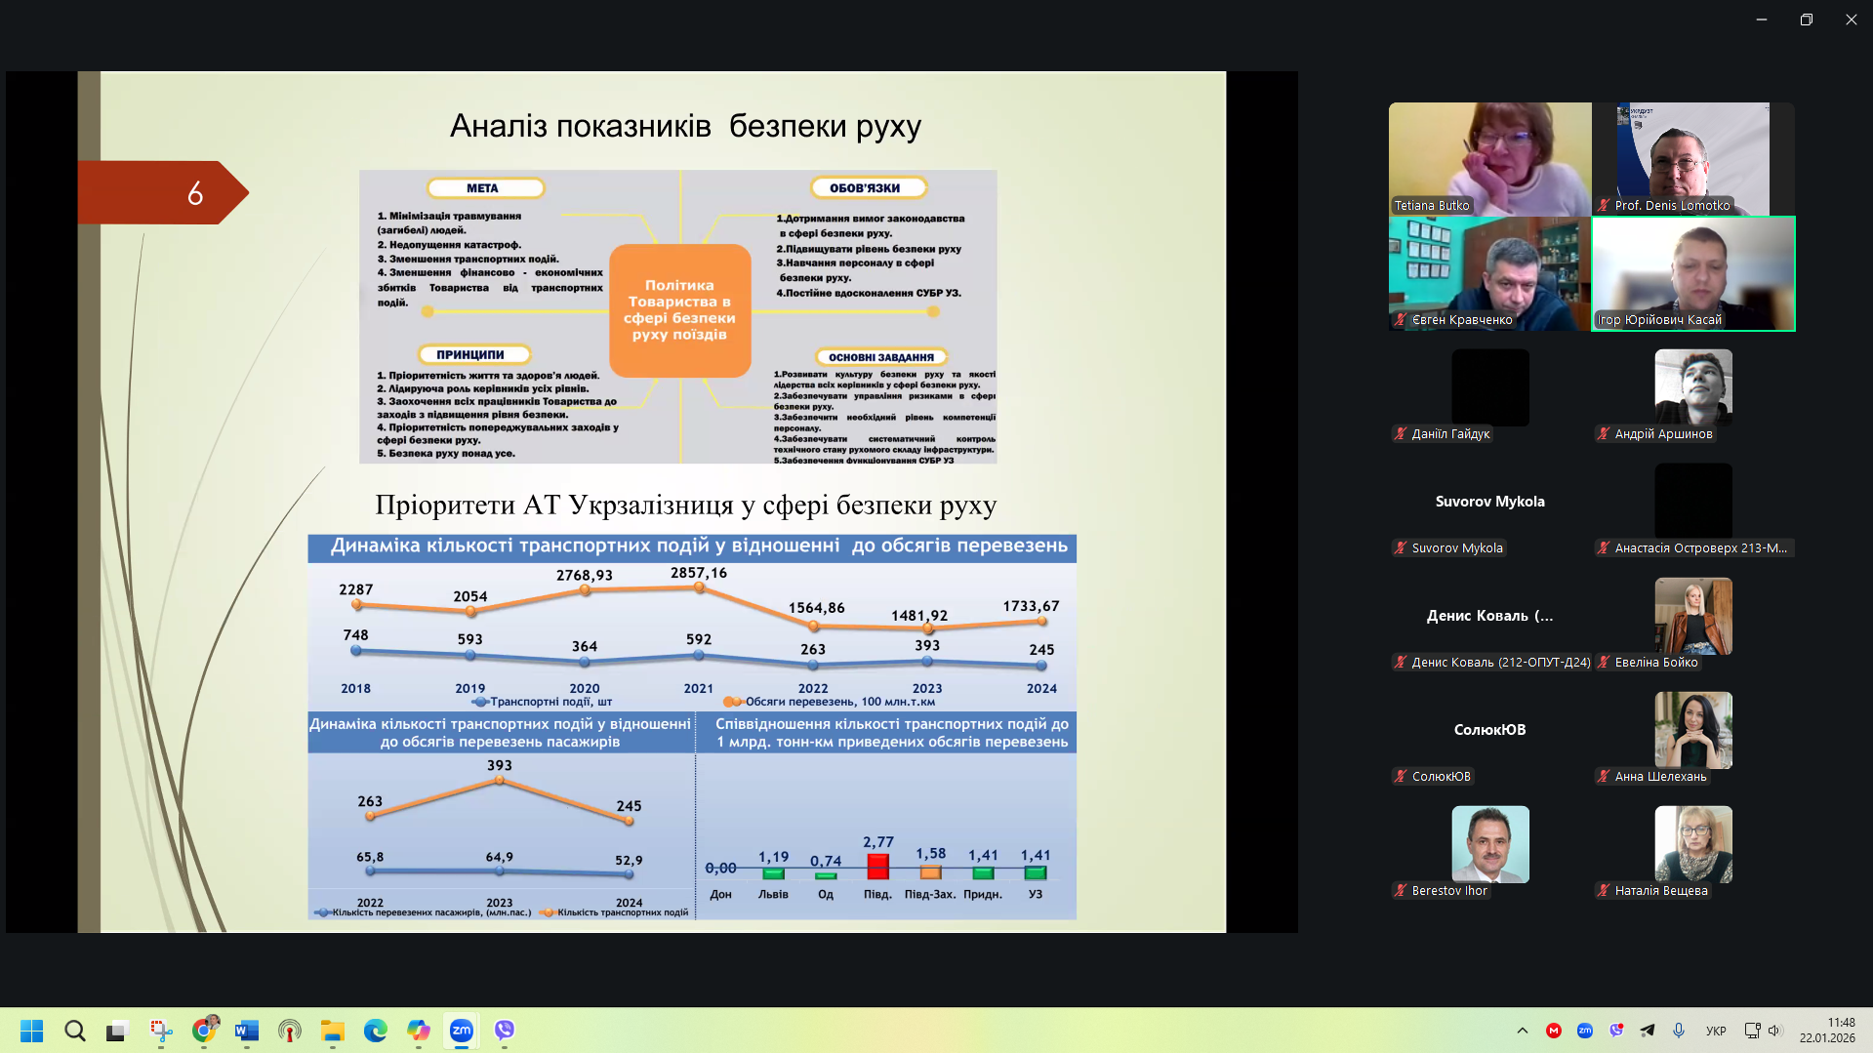This screenshot has width=1873, height=1053.
Task: Select Tetiana Butko's video tile
Action: point(1489,158)
